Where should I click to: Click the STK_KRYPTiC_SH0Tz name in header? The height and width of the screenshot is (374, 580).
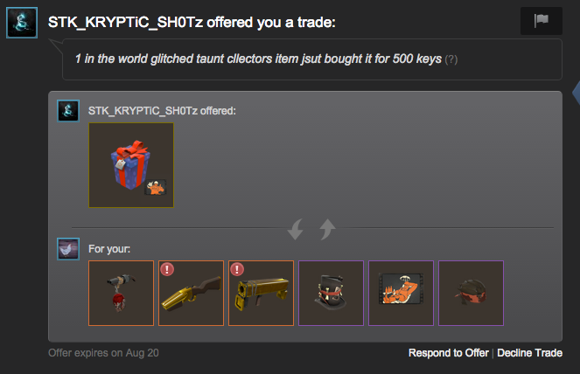(x=125, y=23)
